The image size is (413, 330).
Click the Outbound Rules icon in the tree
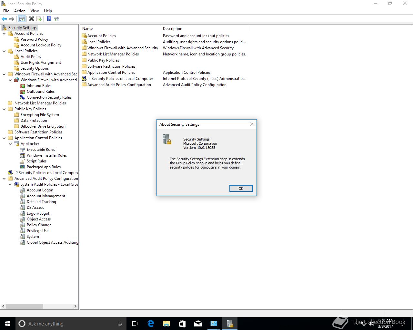coord(23,92)
